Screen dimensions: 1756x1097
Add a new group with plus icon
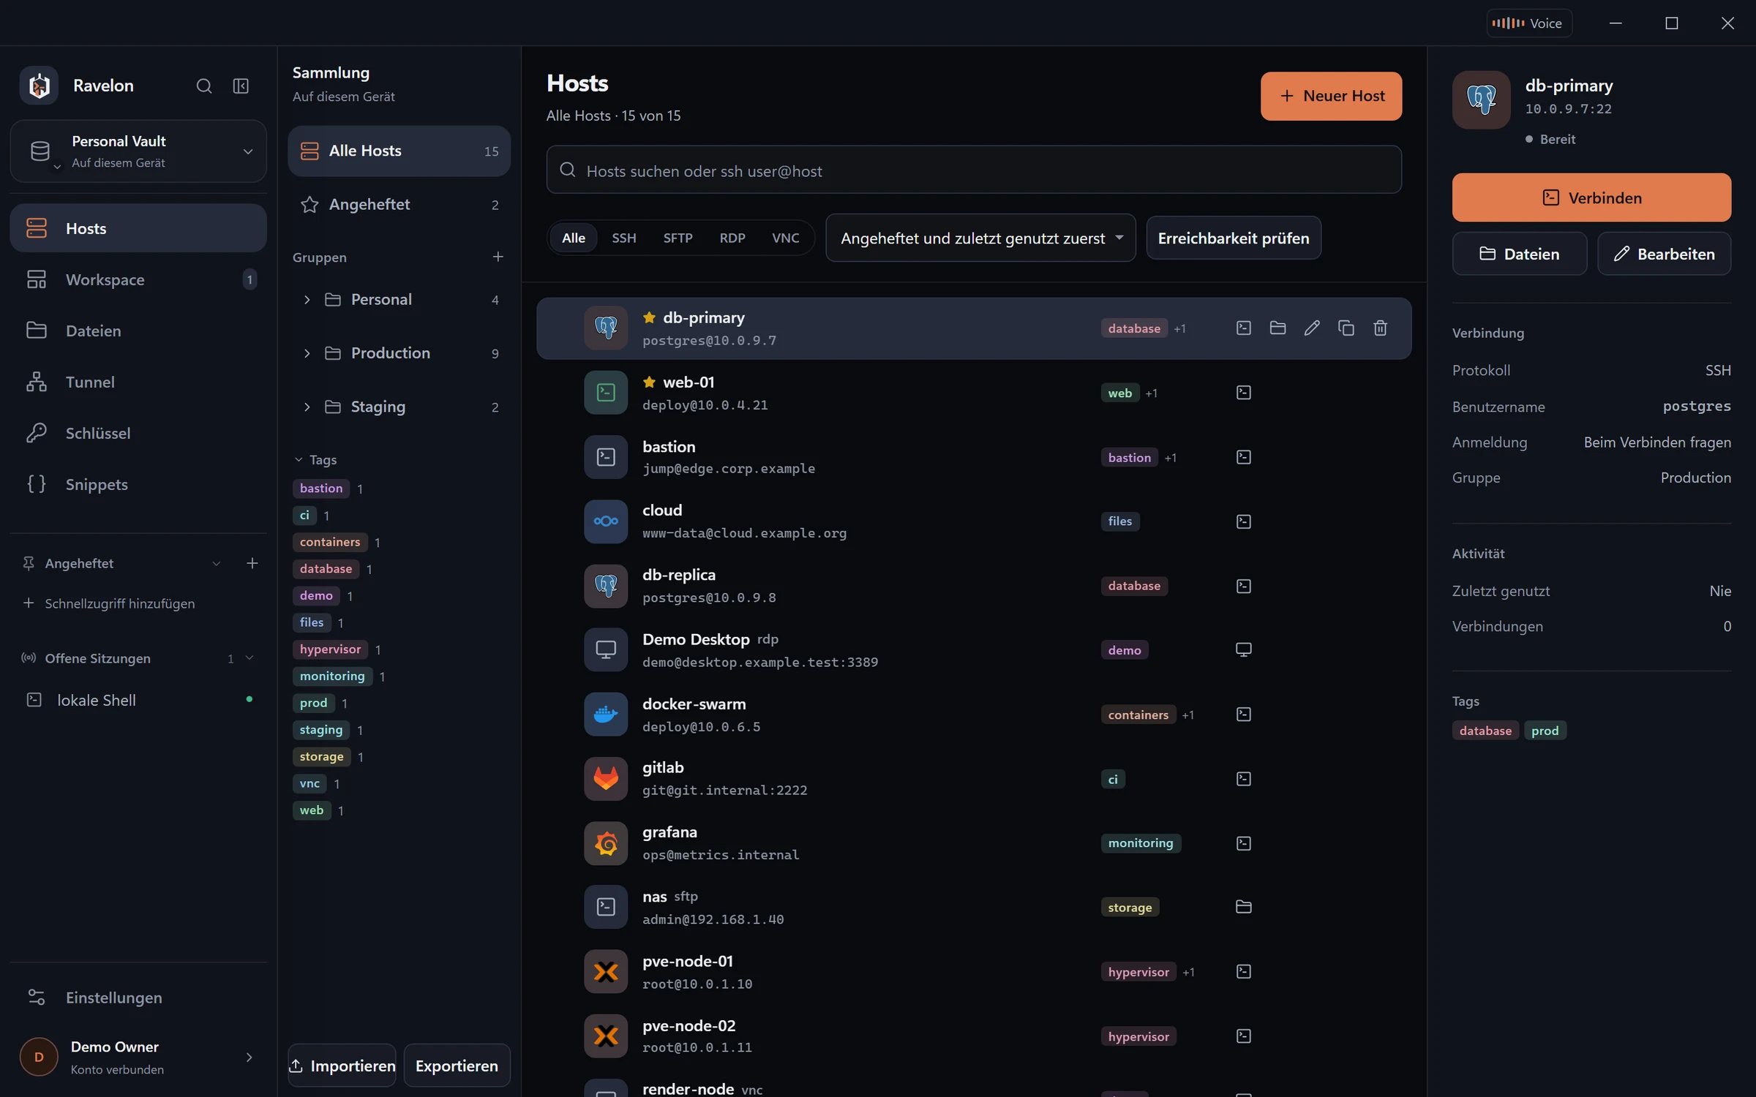coord(498,257)
